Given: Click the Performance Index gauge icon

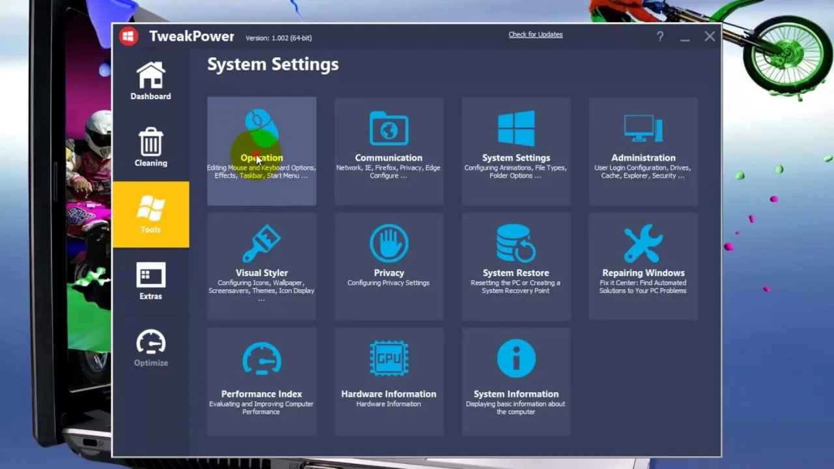Looking at the screenshot, I should [261, 359].
